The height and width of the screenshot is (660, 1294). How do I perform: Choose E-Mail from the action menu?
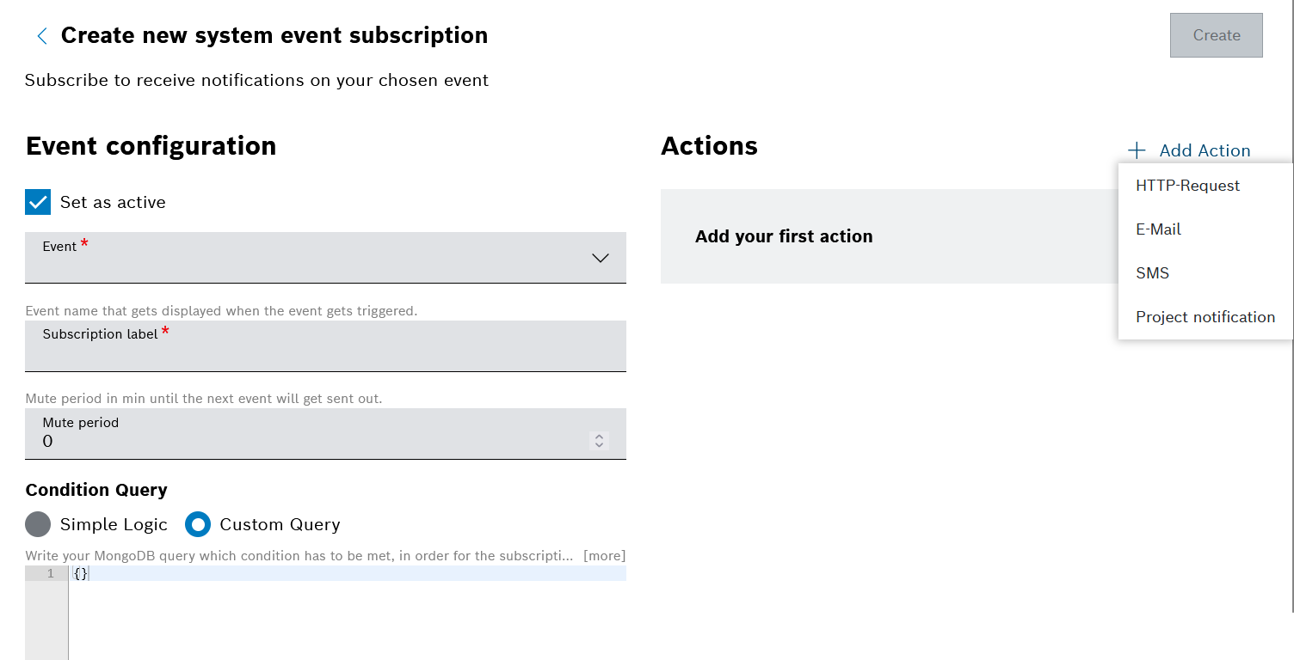(x=1158, y=229)
